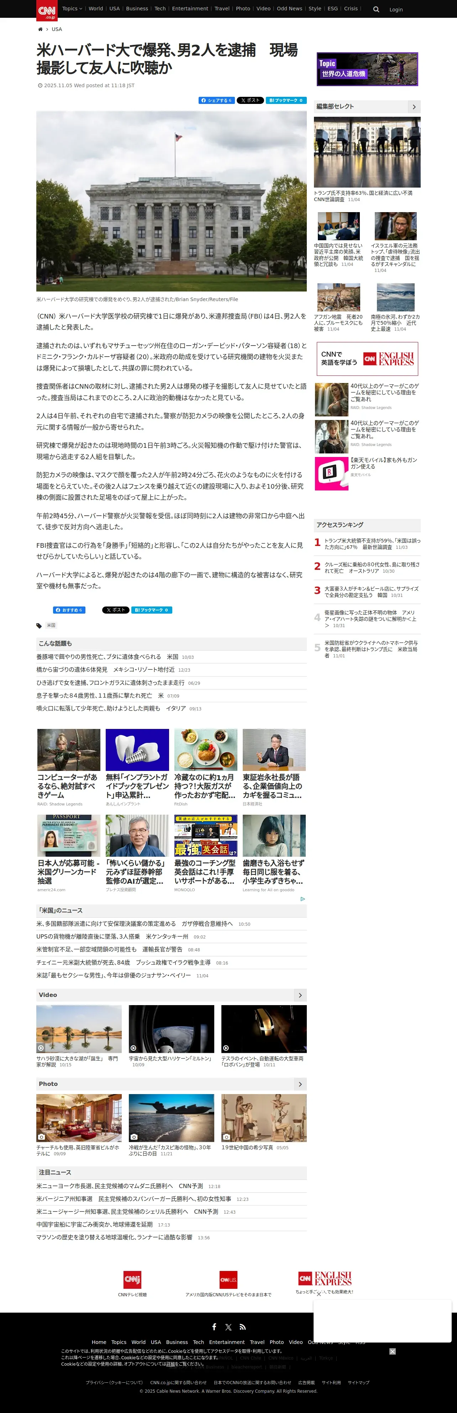Bookmark with top B!ブックマーク button
This screenshot has height=1413, width=457.
coord(286,100)
